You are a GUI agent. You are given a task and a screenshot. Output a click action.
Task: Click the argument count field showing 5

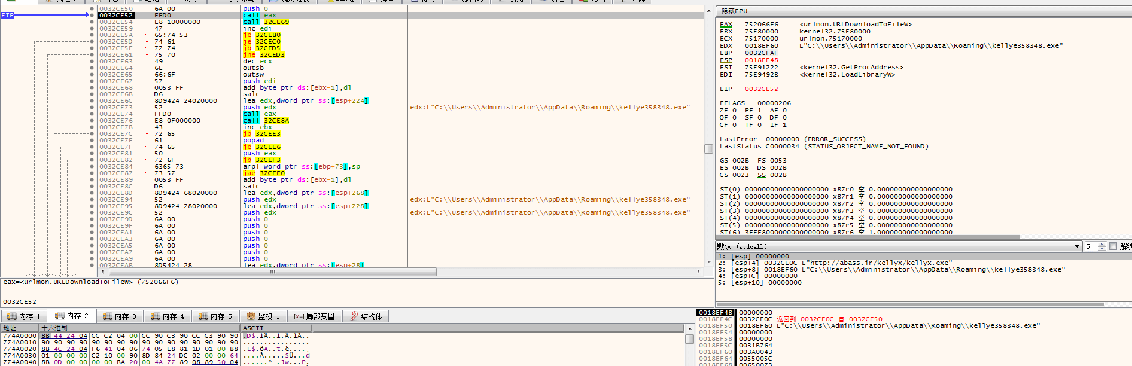pyautogui.click(x=1091, y=246)
